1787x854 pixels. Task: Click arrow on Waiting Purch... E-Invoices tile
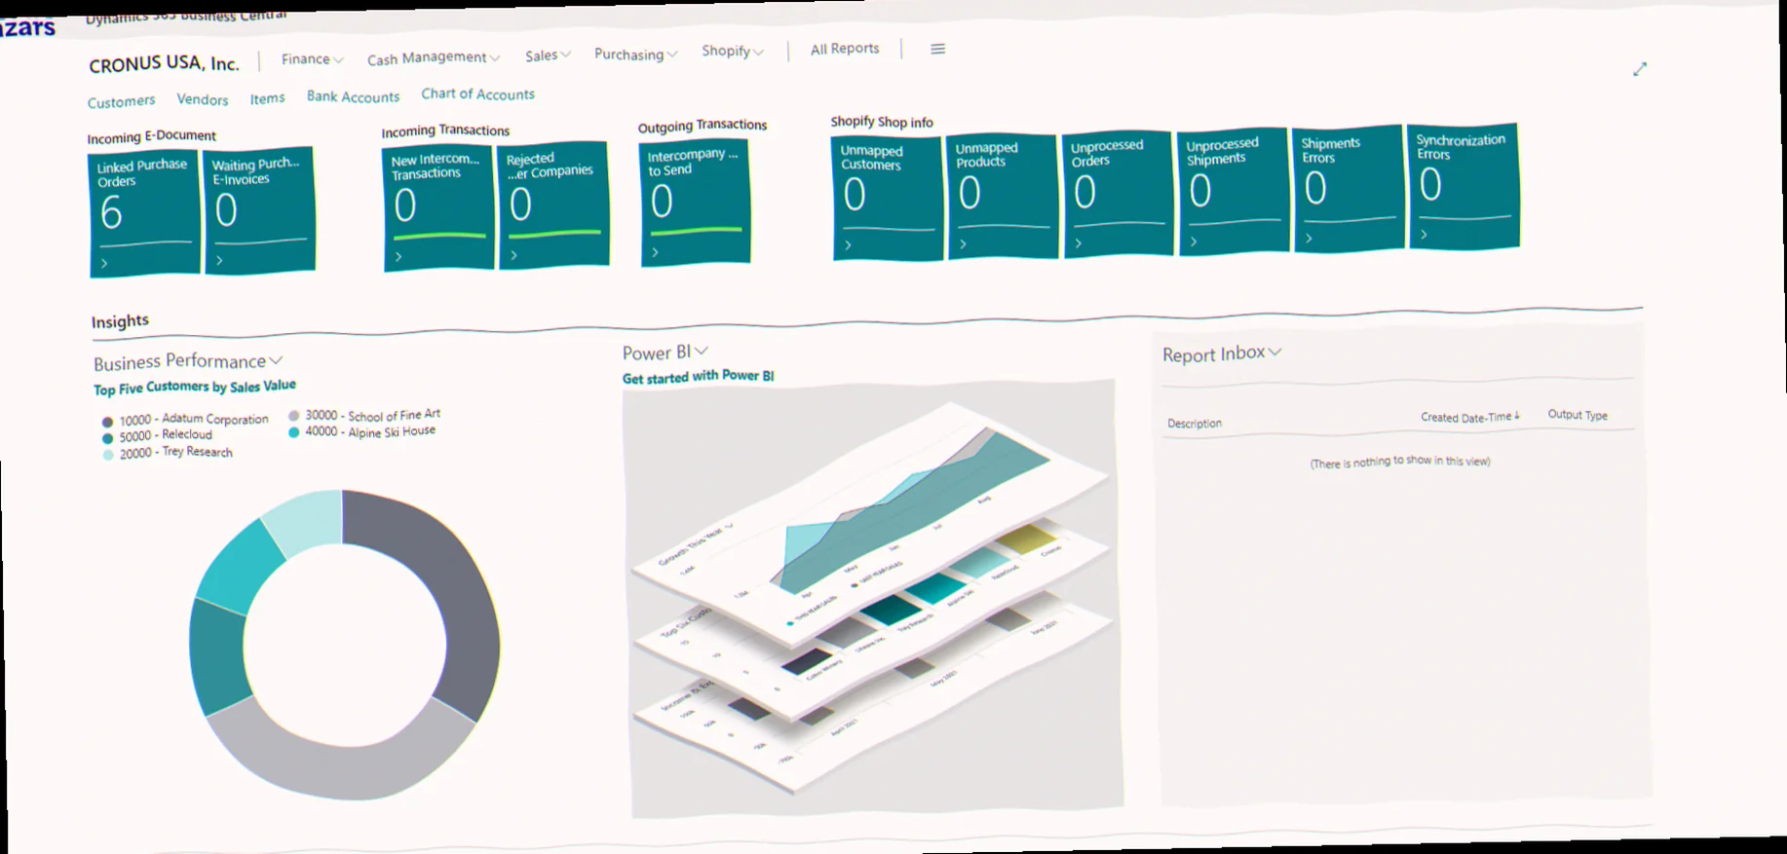[x=219, y=260]
